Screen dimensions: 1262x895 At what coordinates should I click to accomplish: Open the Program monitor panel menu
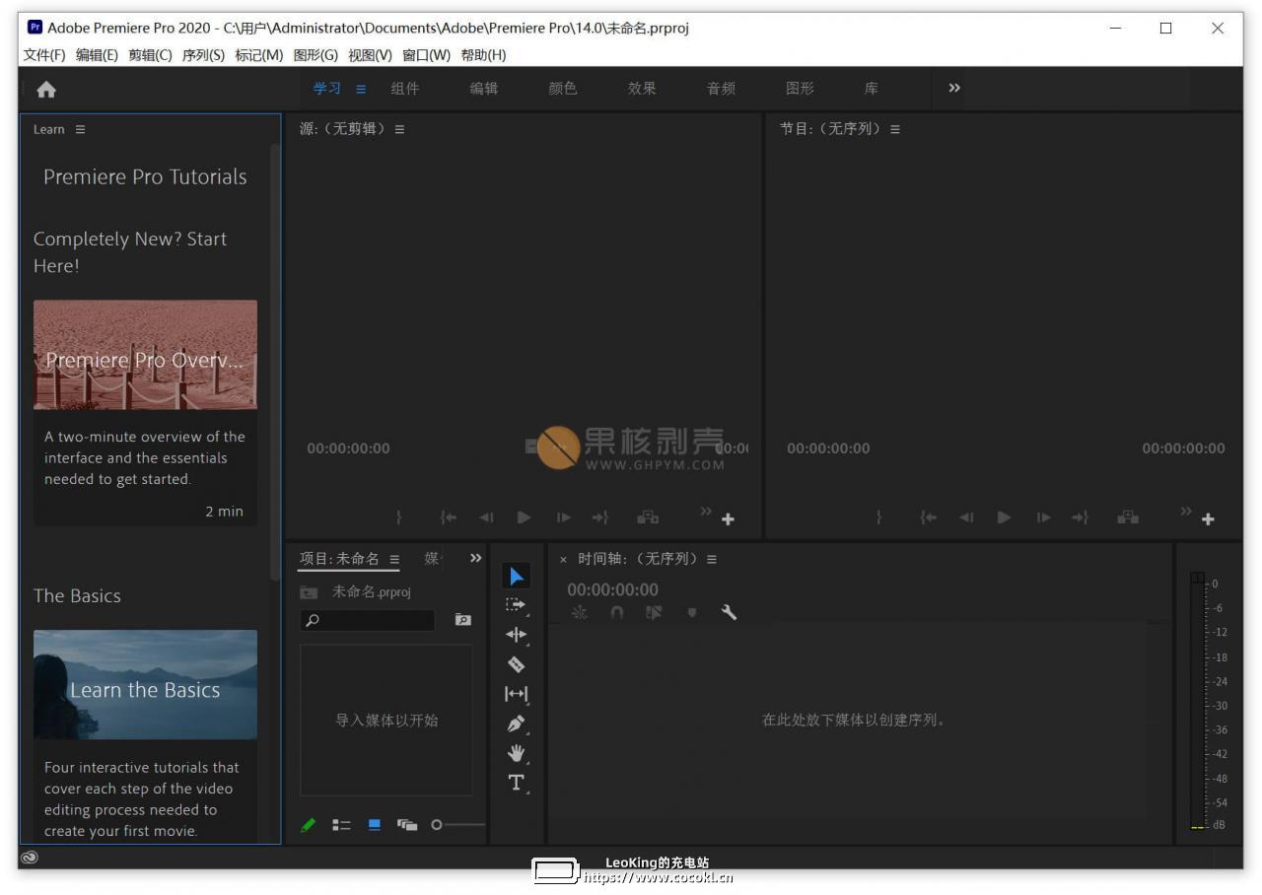click(895, 129)
